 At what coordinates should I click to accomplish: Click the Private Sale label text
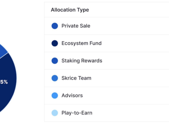tap(76, 26)
